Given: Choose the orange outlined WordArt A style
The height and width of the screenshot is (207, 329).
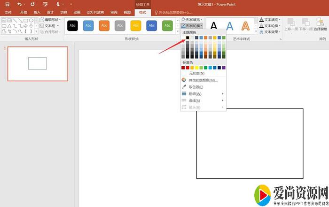Looking at the screenshot, I should (x=246, y=26).
